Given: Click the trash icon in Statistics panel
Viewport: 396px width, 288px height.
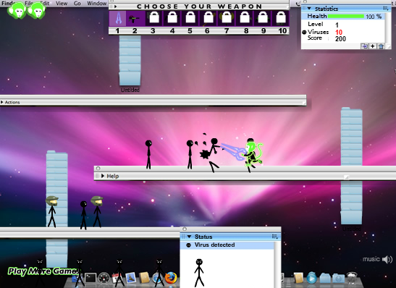Looking at the screenshot, I should coord(381,46).
